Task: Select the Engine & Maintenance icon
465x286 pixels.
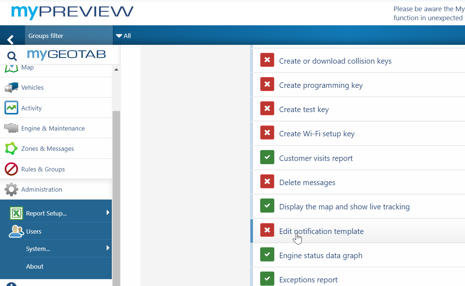Action: pyautogui.click(x=11, y=128)
